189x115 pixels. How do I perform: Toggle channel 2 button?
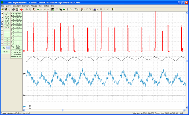coord(2,18)
